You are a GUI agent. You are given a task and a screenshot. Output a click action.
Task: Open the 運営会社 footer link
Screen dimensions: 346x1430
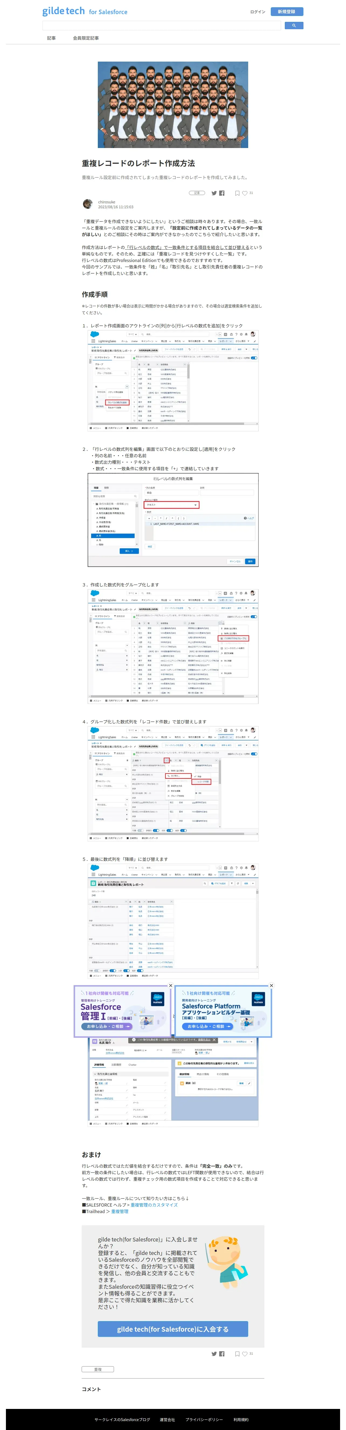[x=167, y=1419]
